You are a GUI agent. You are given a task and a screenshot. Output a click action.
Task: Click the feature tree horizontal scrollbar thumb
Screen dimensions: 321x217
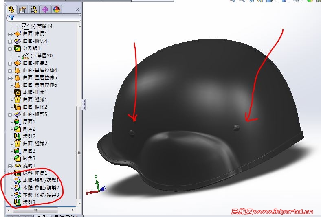[35, 210]
